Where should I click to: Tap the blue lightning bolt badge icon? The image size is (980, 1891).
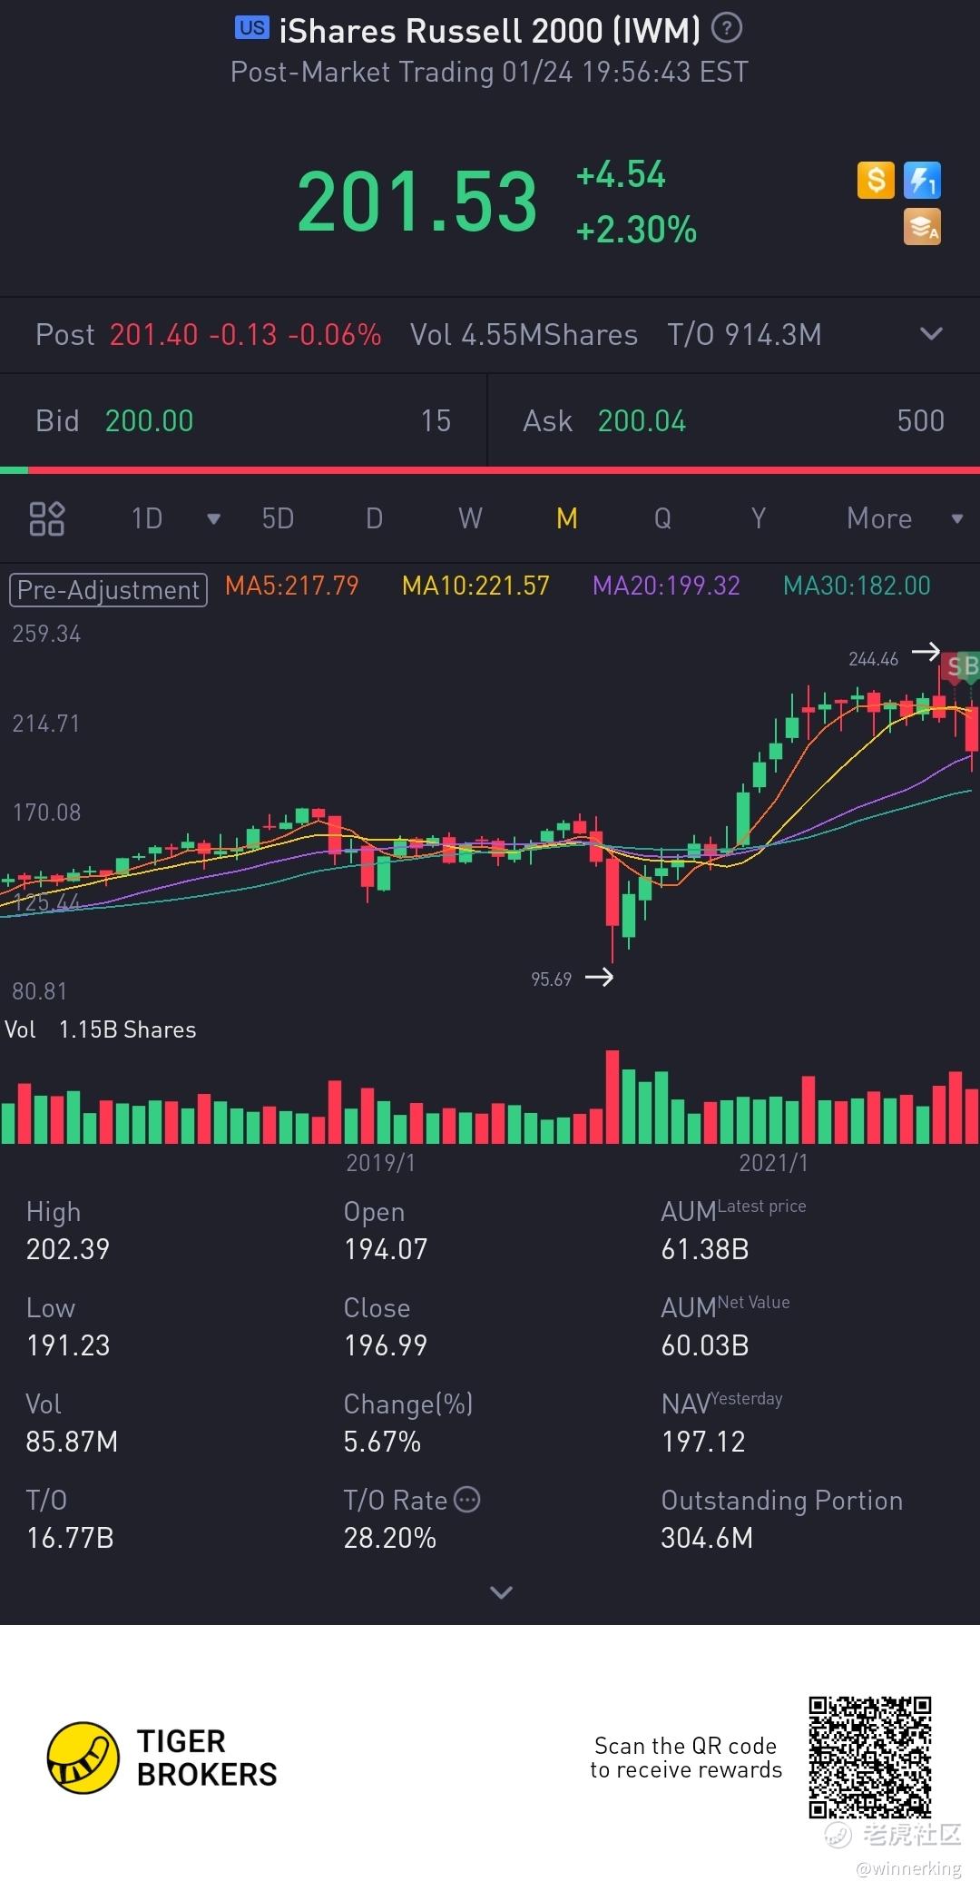tap(922, 180)
